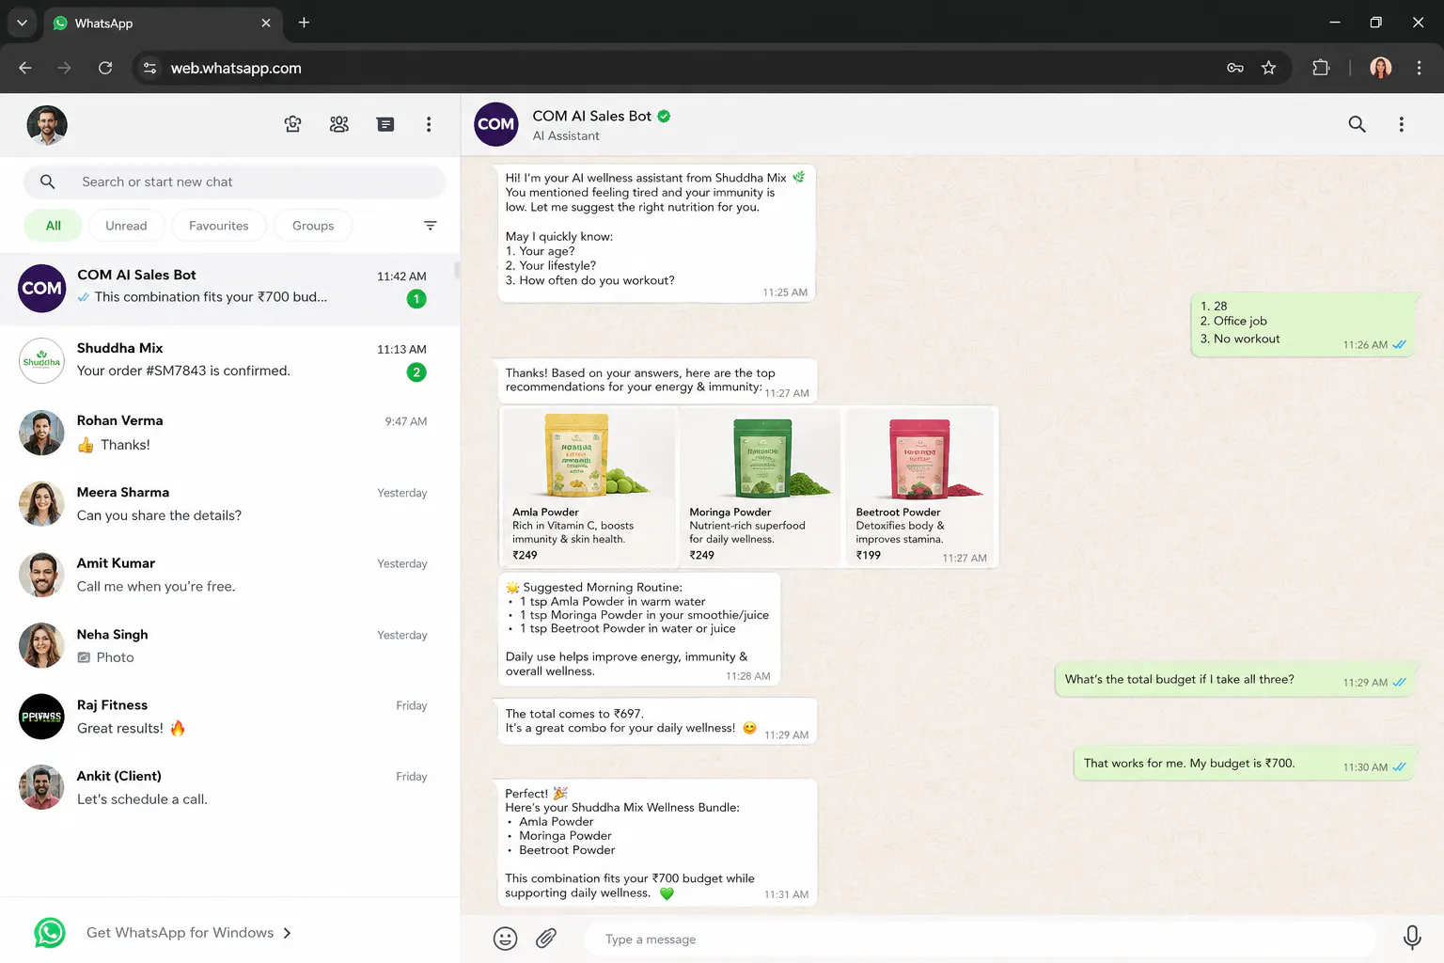This screenshot has width=1444, height=963.
Task: Open the Channels people icon
Action: (339, 124)
